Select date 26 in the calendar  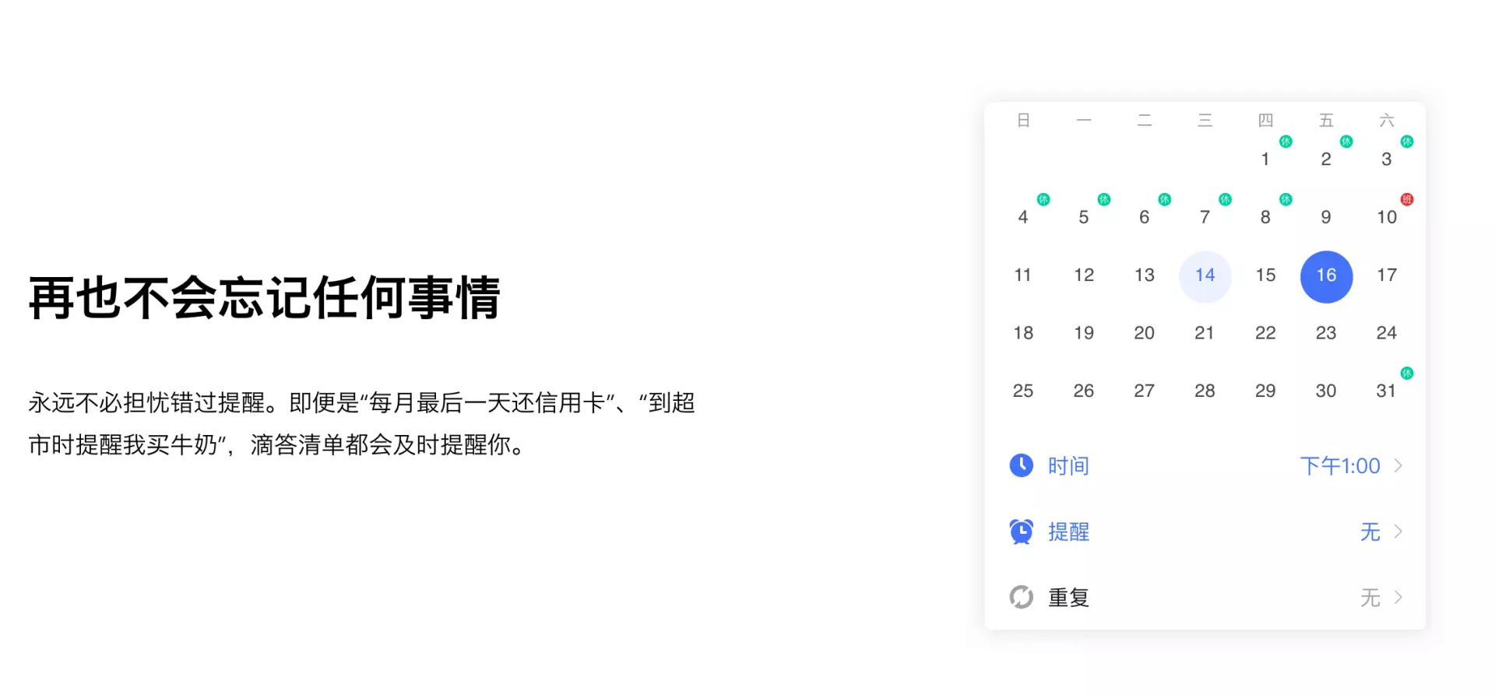(x=1084, y=391)
